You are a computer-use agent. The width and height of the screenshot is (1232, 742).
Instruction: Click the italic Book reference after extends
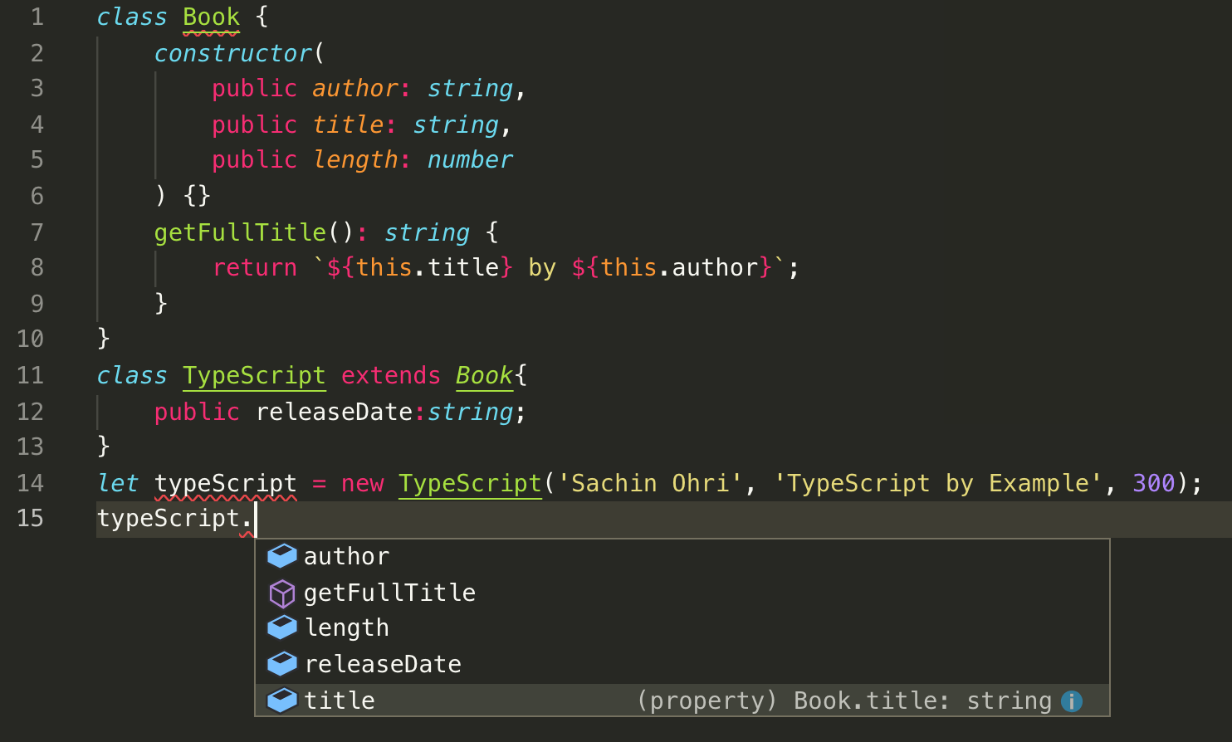[485, 375]
